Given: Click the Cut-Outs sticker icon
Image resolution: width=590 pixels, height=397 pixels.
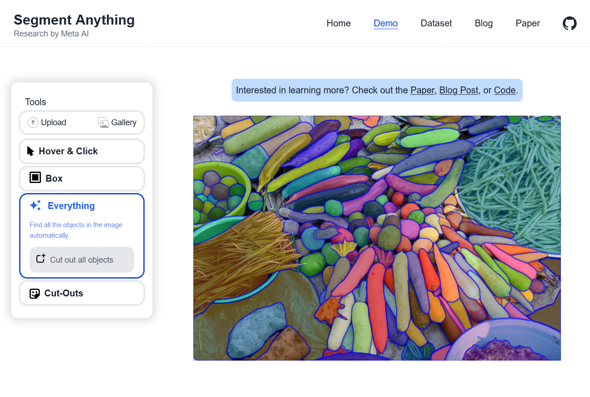Looking at the screenshot, I should [35, 293].
